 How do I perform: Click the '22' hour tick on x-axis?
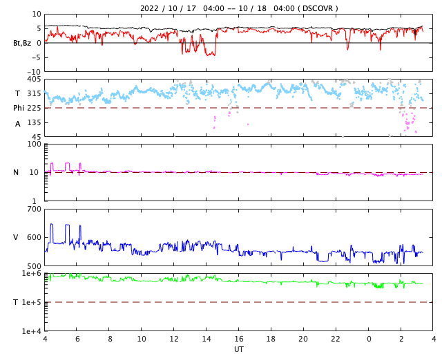coord(336,339)
